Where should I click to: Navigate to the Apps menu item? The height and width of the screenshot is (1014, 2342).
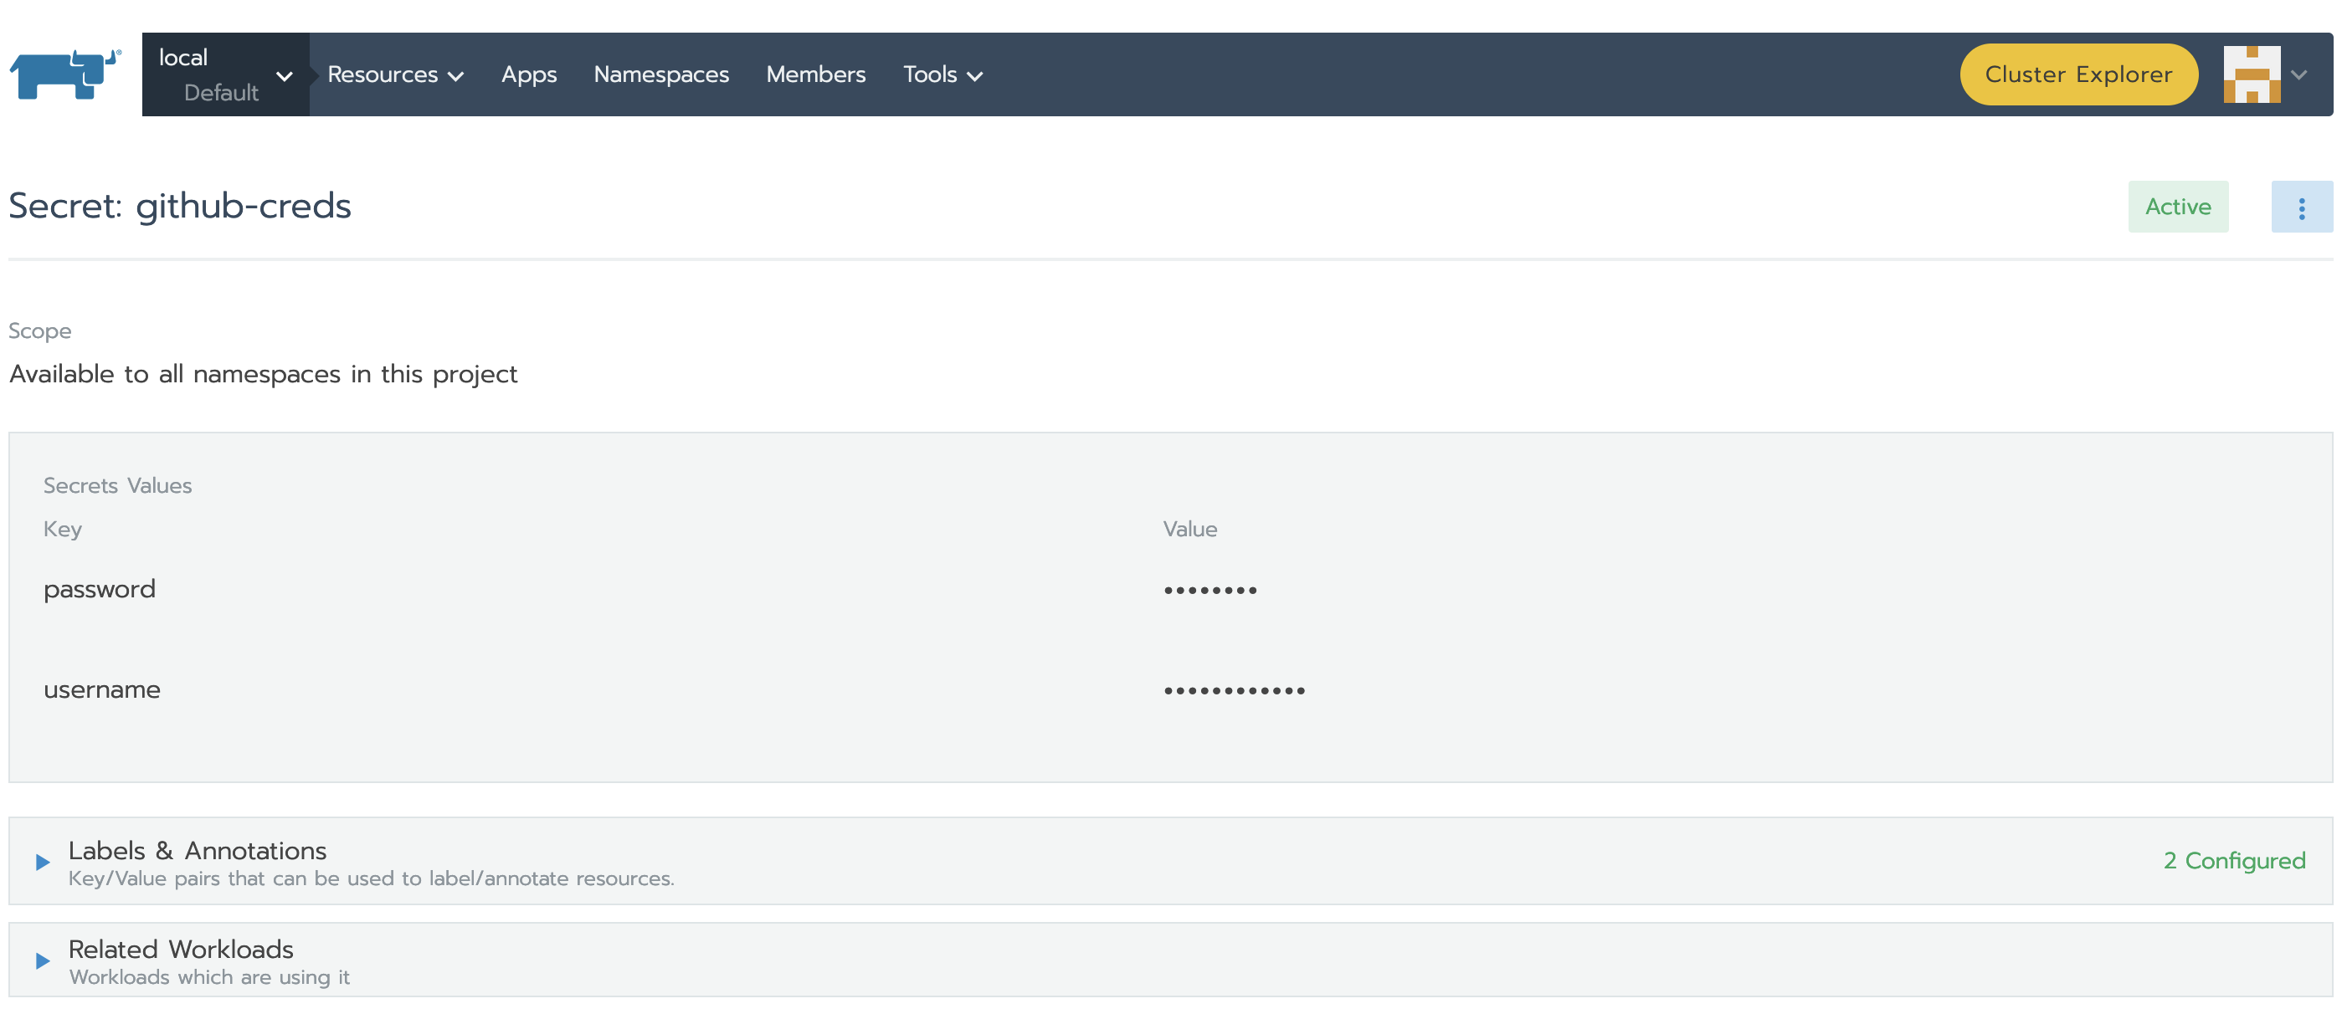coord(529,73)
